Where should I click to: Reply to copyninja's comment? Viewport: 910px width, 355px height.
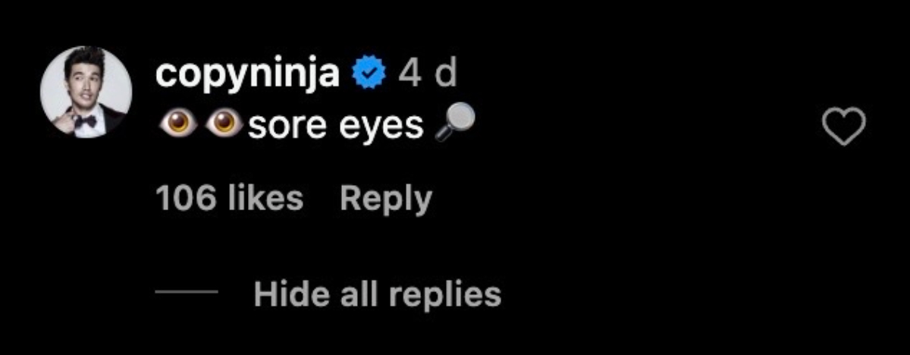(386, 199)
